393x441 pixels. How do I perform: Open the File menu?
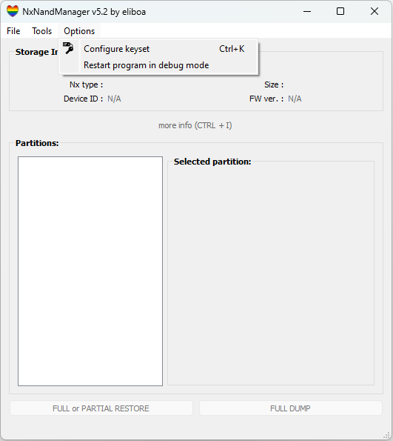click(13, 31)
